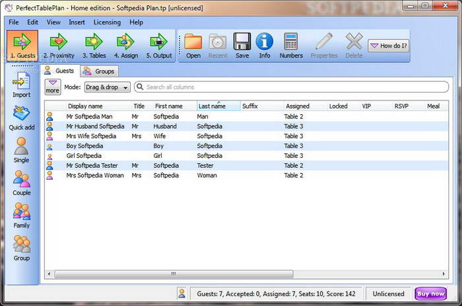This screenshot has height=306, width=462.
Task: Click the VIP column header
Action: (x=376, y=106)
